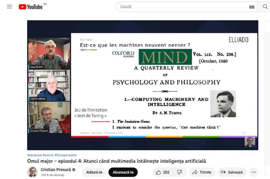Click the Salvează save button
270x179 pixels.
tap(232, 172)
